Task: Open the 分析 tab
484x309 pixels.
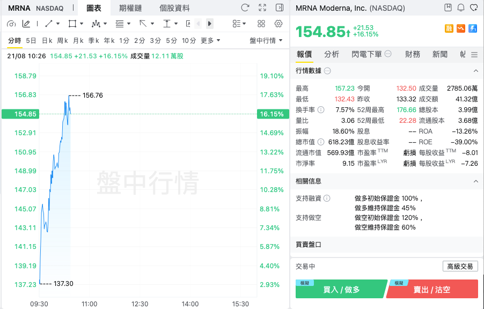Action: tap(332, 54)
